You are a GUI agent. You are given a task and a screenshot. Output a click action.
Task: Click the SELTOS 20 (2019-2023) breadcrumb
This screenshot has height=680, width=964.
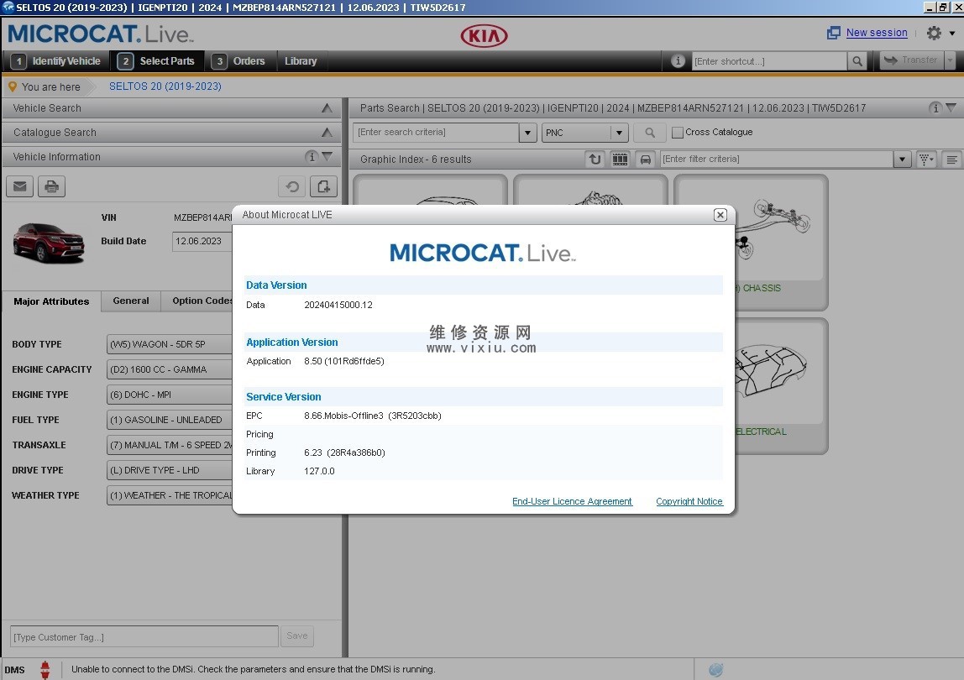165,86
